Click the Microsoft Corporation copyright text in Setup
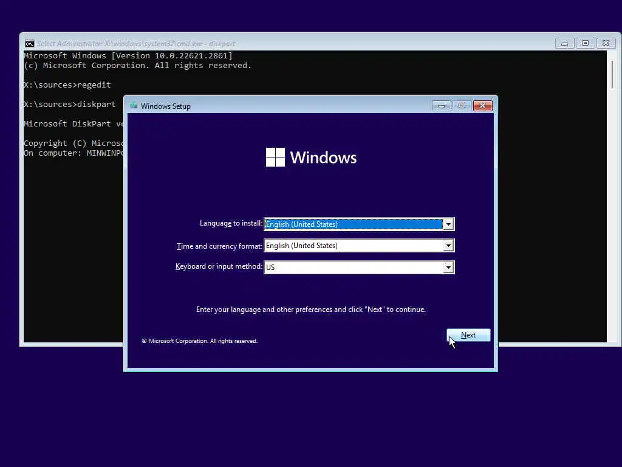The height and width of the screenshot is (467, 622). 199,341
